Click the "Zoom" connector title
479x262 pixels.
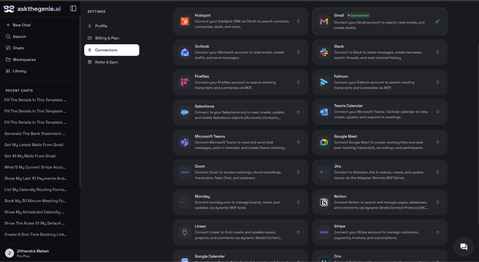[x=200, y=166]
